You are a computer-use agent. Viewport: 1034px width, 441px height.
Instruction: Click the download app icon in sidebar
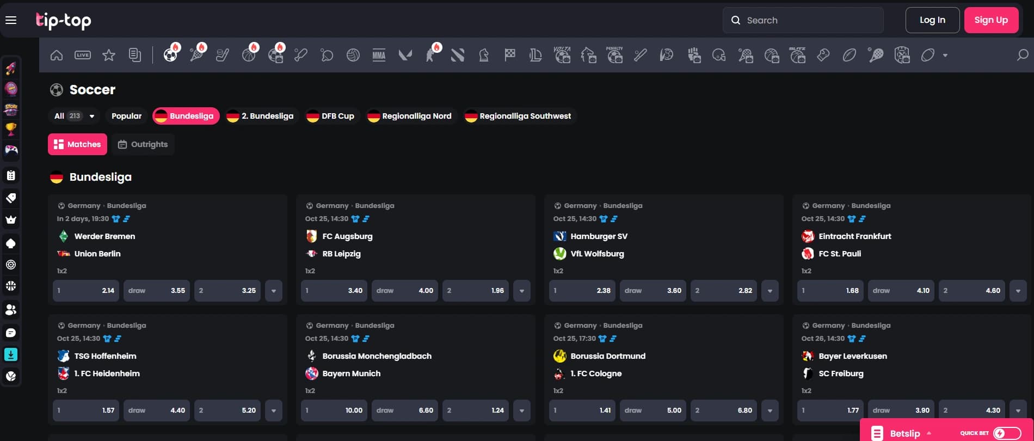(11, 354)
